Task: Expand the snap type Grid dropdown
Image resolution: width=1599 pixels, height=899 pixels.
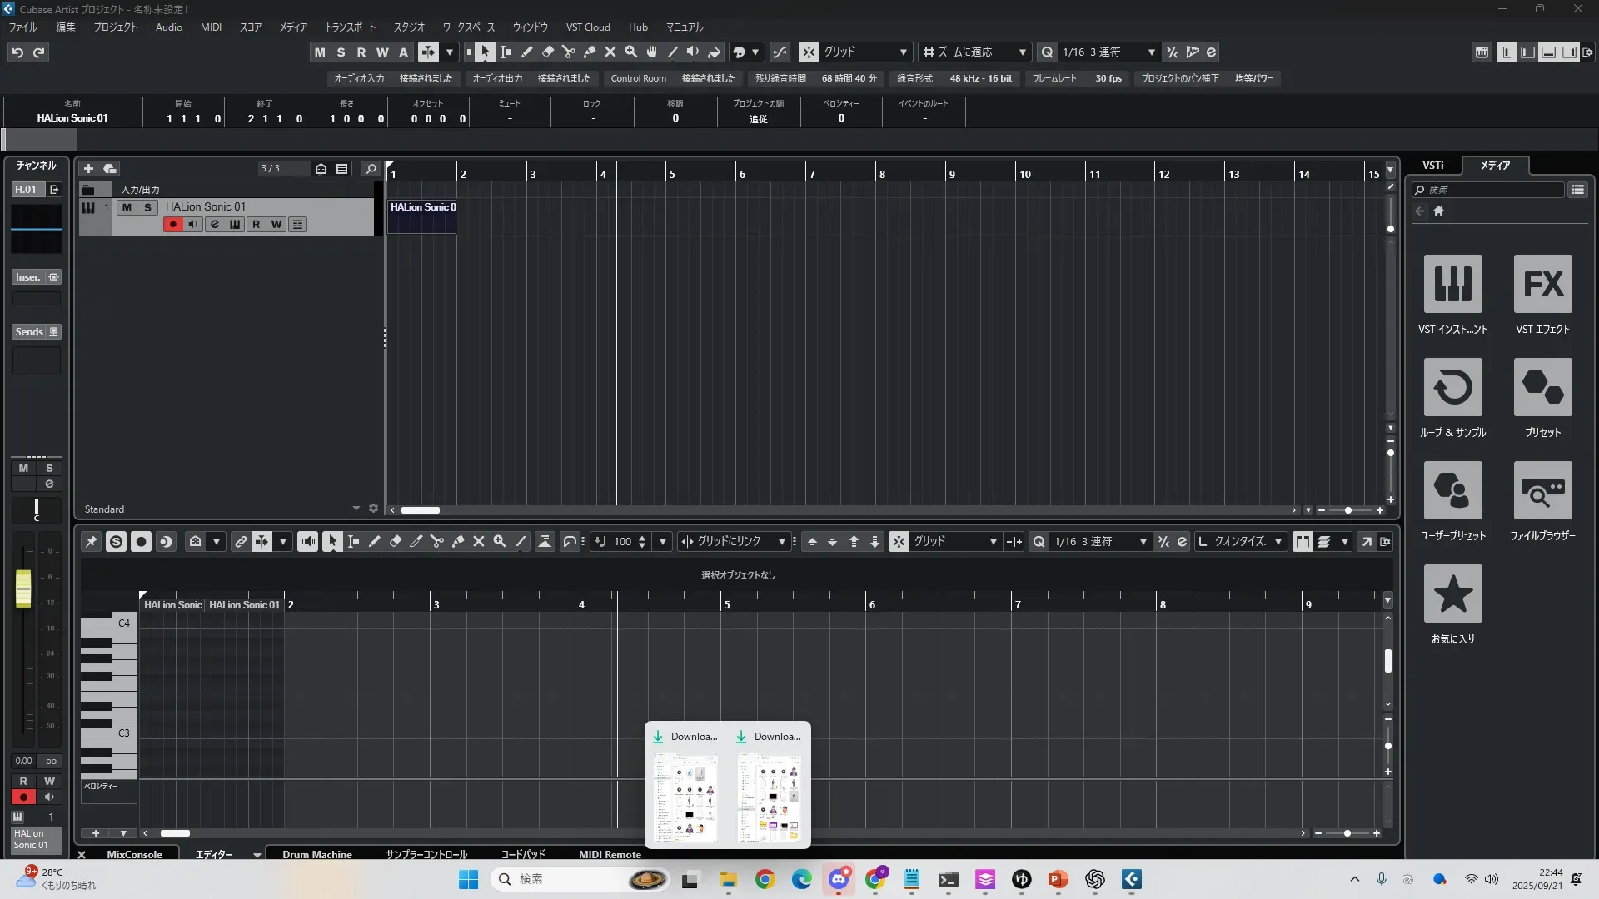Action: [904, 52]
